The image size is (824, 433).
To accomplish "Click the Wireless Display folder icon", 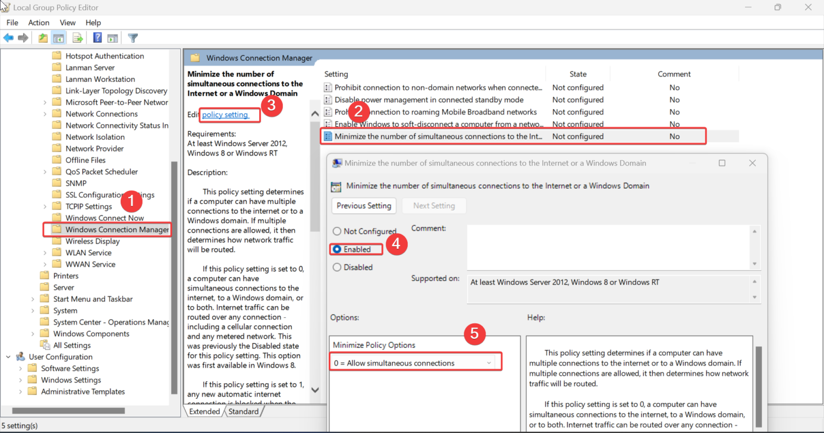I will click(x=56, y=241).
